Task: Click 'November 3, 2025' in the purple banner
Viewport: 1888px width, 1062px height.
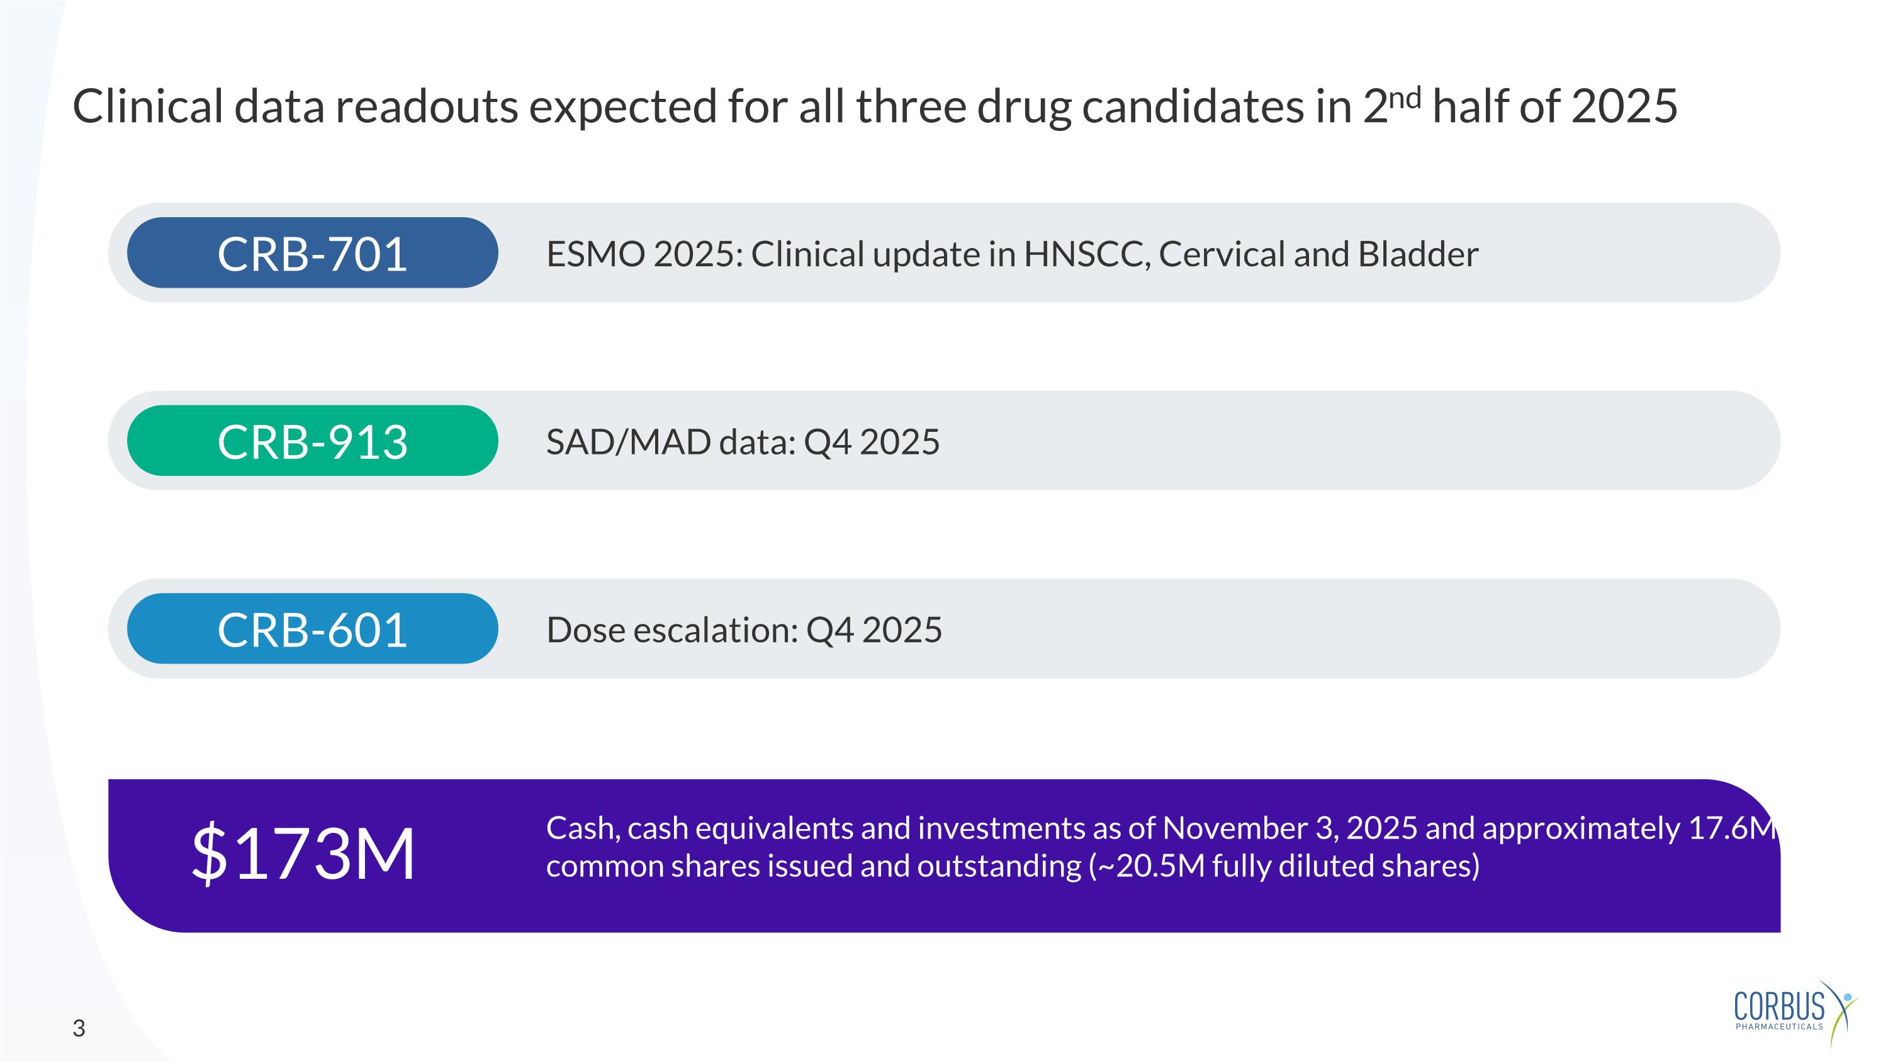Action: tap(1290, 829)
